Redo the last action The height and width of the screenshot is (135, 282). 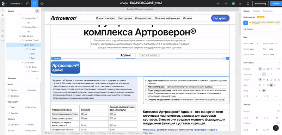point(226,4)
